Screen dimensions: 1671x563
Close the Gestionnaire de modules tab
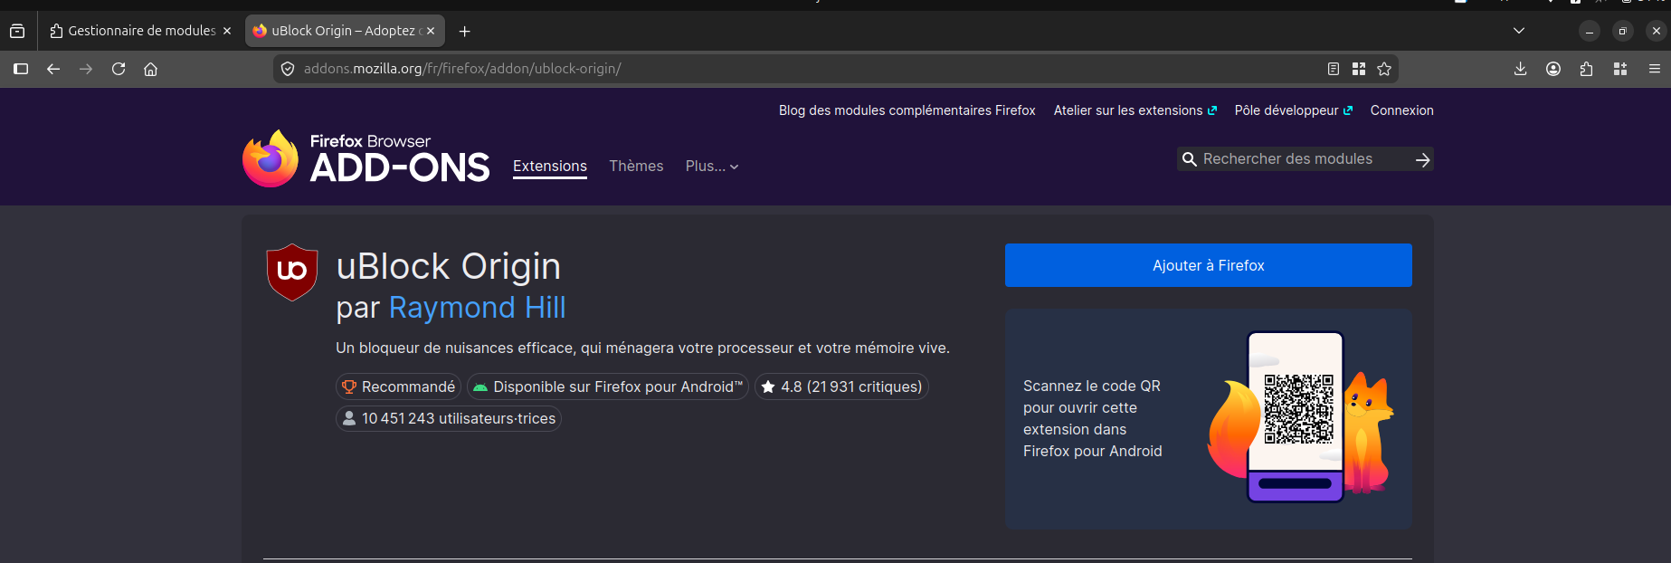click(227, 31)
